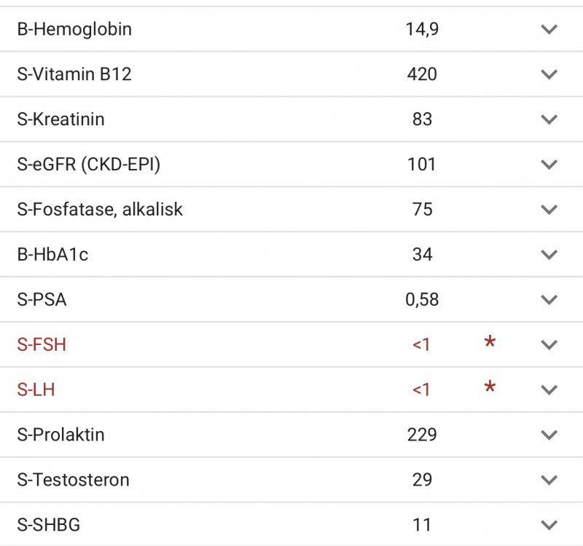583x546 pixels.
Task: Expand the S-Testosteron chevron
Action: [x=549, y=480]
